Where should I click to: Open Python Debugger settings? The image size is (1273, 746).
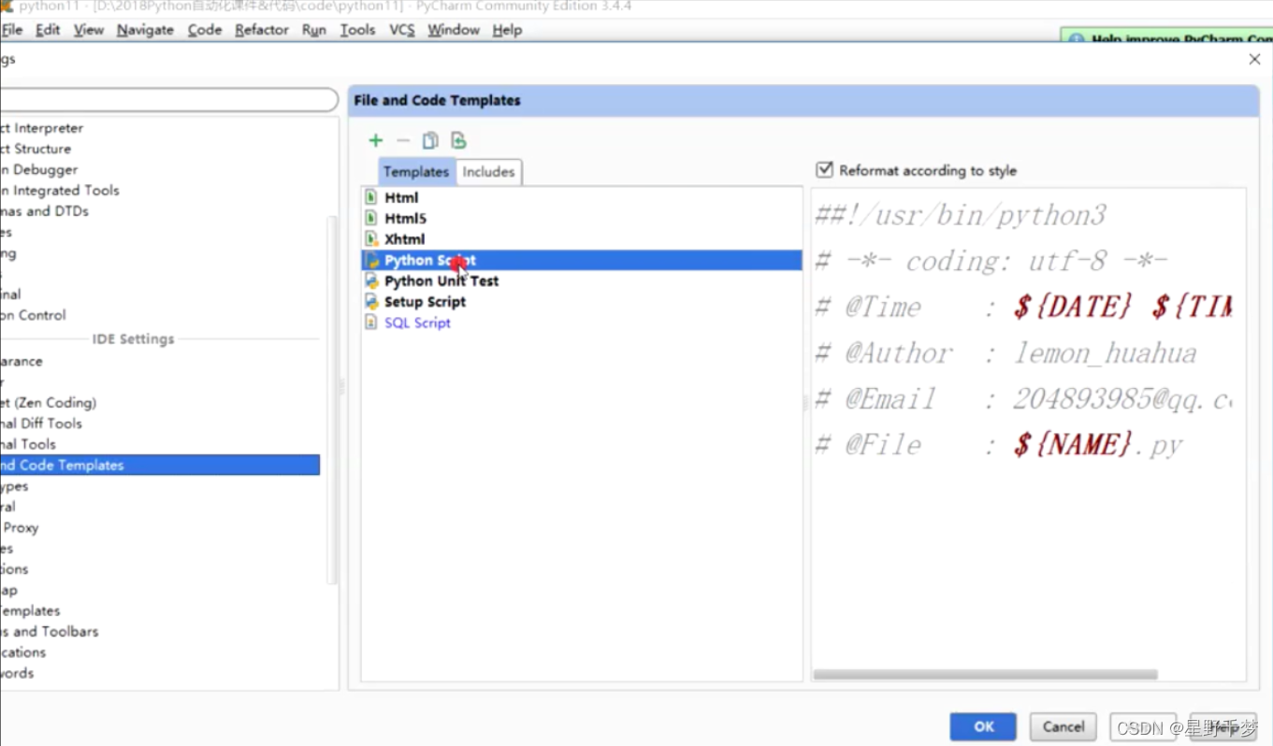pos(39,169)
